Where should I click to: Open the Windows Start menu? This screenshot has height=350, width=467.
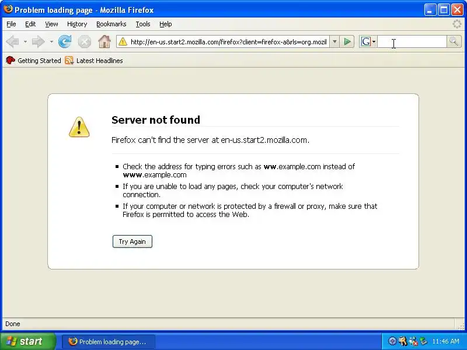(x=28, y=341)
